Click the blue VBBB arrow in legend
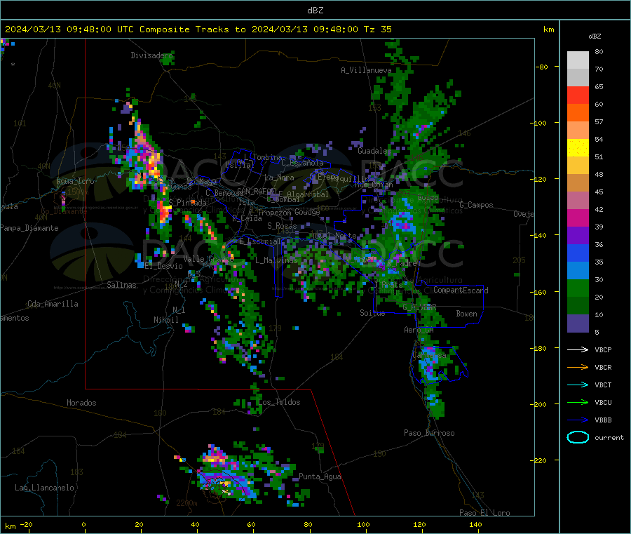 point(578,420)
